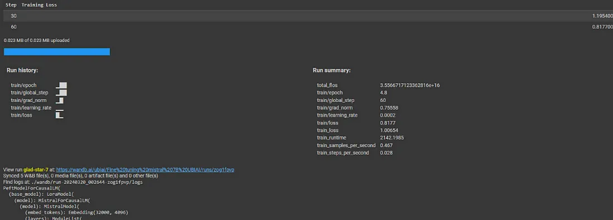This screenshot has width=613, height=220.
Task: Click the value 3.5566717123362816e+16
Action: click(x=410, y=85)
